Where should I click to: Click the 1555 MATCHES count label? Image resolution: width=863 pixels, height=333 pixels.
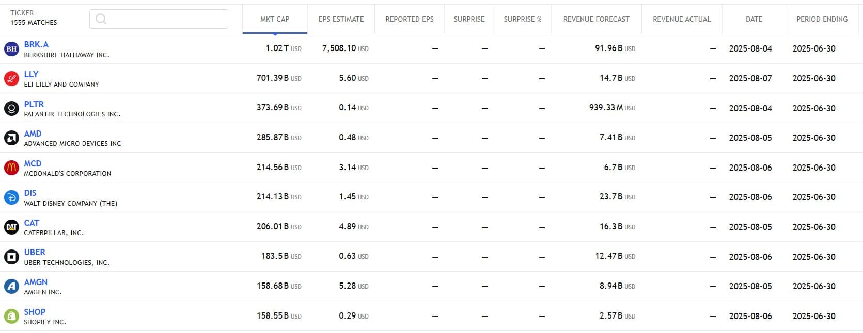(34, 23)
